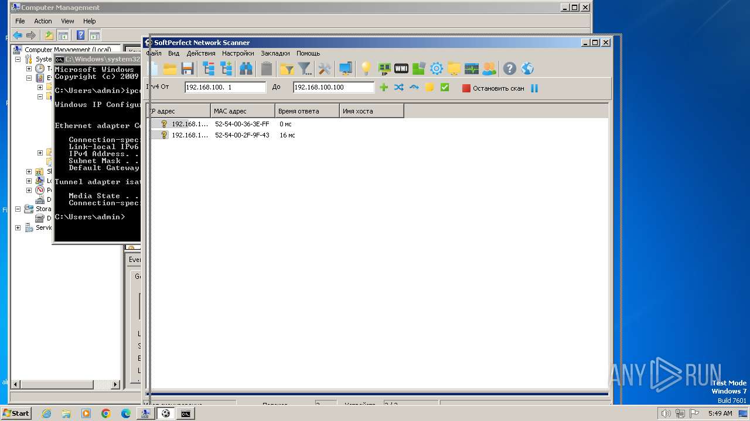Image resolution: width=750 pixels, height=421 pixels.
Task: Click the expand tree toolbar icon
Action: [227, 69]
